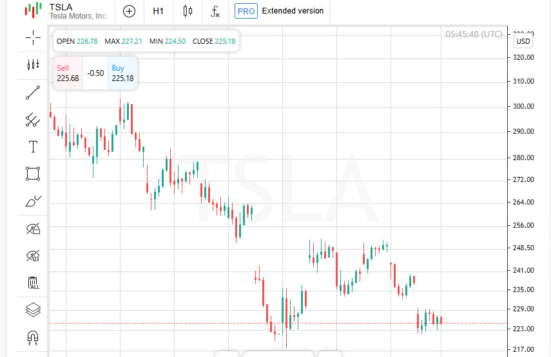Open the H1 timeframe selector
The image size is (551, 357).
pos(158,11)
